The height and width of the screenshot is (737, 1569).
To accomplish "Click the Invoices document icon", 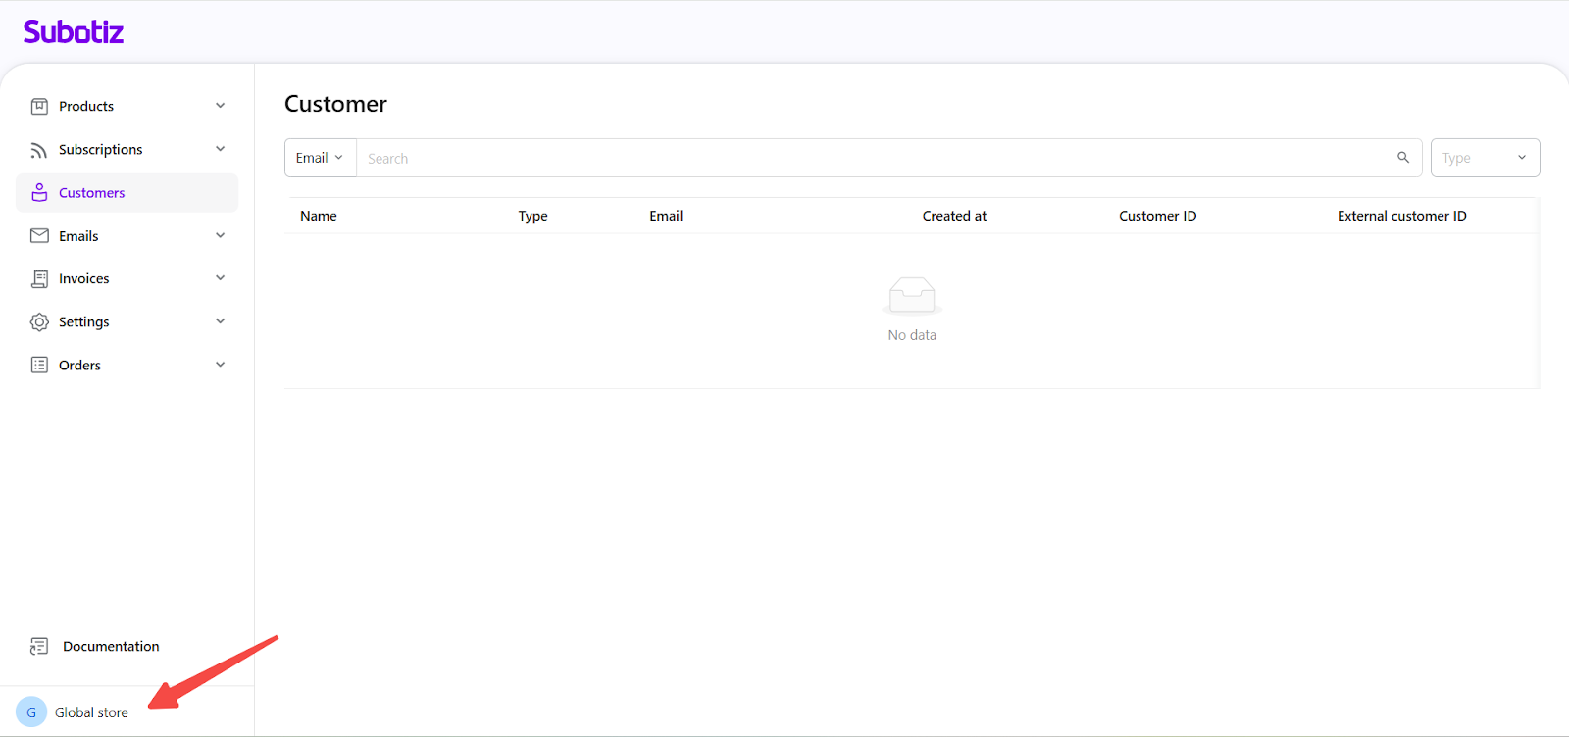I will [x=39, y=279].
